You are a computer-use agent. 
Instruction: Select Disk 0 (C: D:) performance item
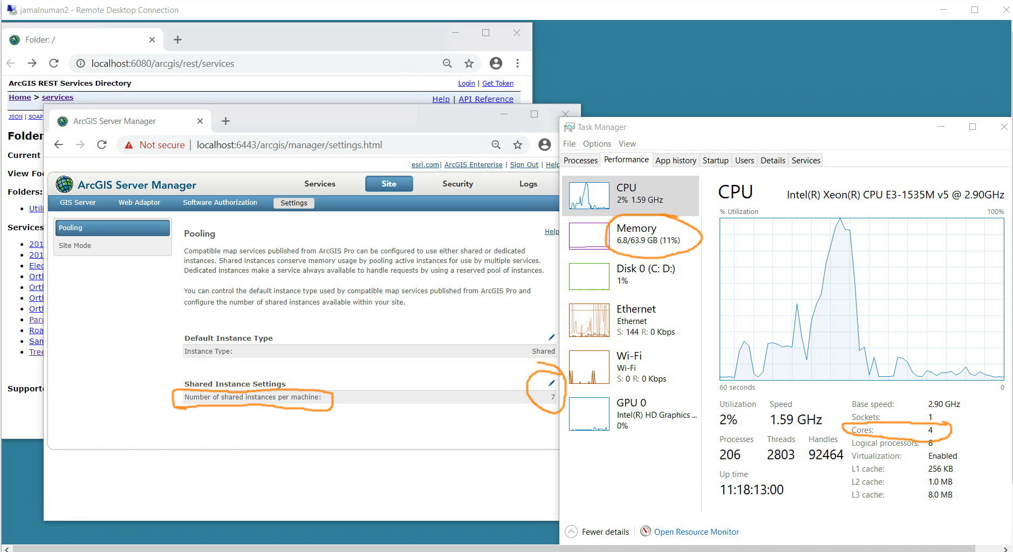[x=631, y=276]
